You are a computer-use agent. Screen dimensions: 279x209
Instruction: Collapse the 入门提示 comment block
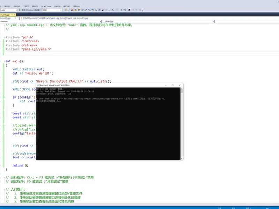click(x=5, y=189)
